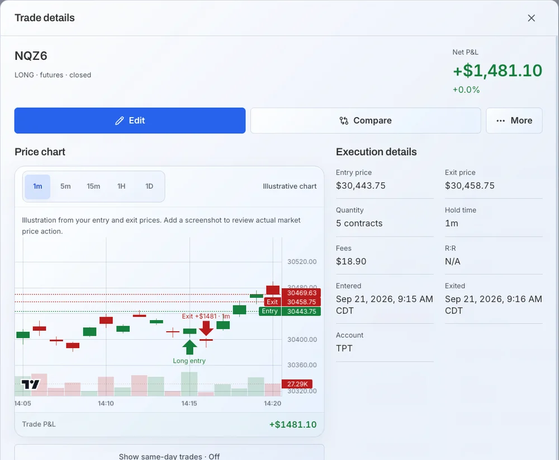Click the 14:15 time axis label
Viewport: 559px width, 460px height.
point(189,403)
